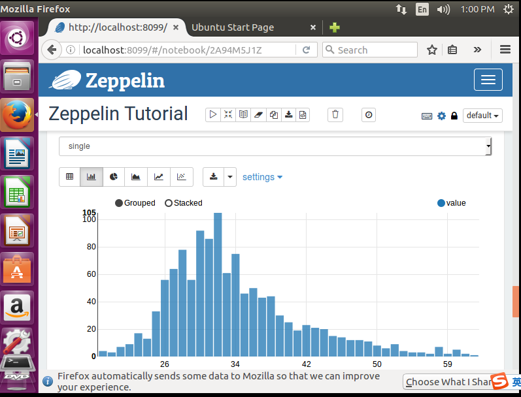521x397 pixels.
Task: Toggle the value series legend
Action: [452, 203]
